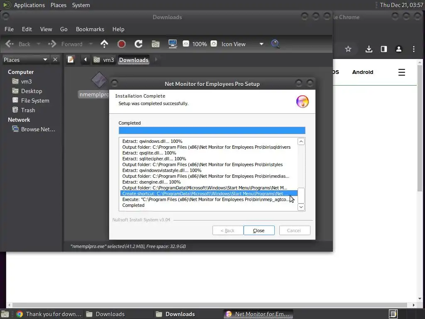
Task: Click the log list scroll-down arrow
Action: (x=301, y=207)
